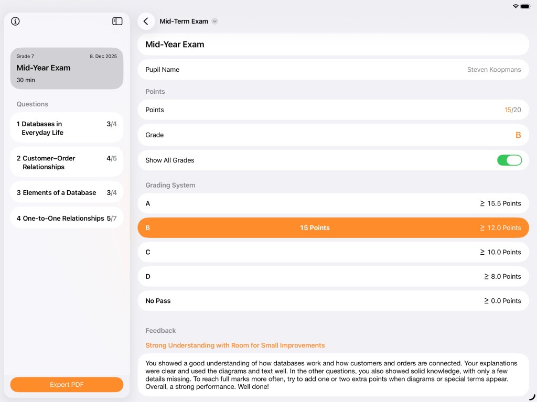This screenshot has width=537, height=402.
Task: Click the Pupil Name field
Action: [333, 70]
